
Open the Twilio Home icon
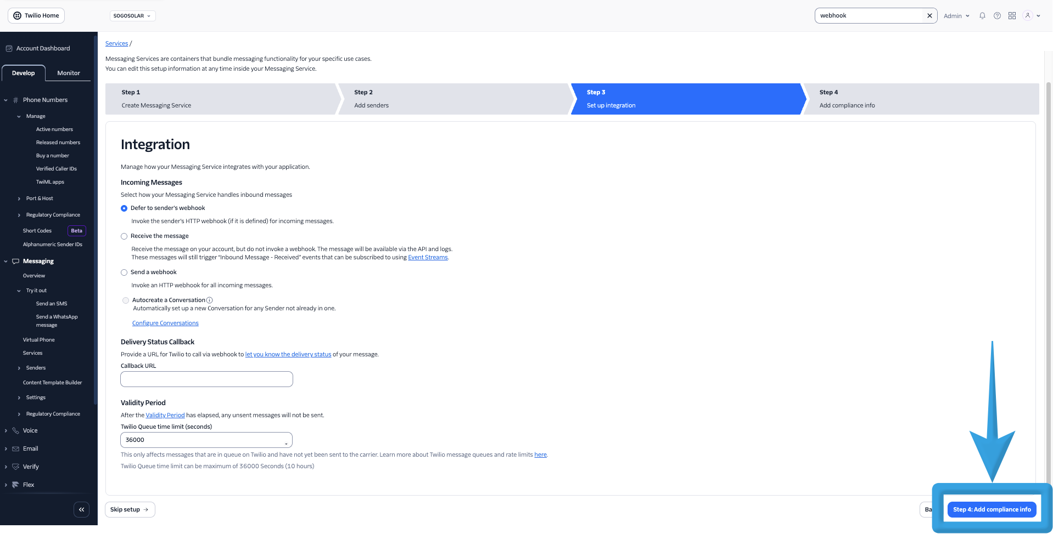16,15
